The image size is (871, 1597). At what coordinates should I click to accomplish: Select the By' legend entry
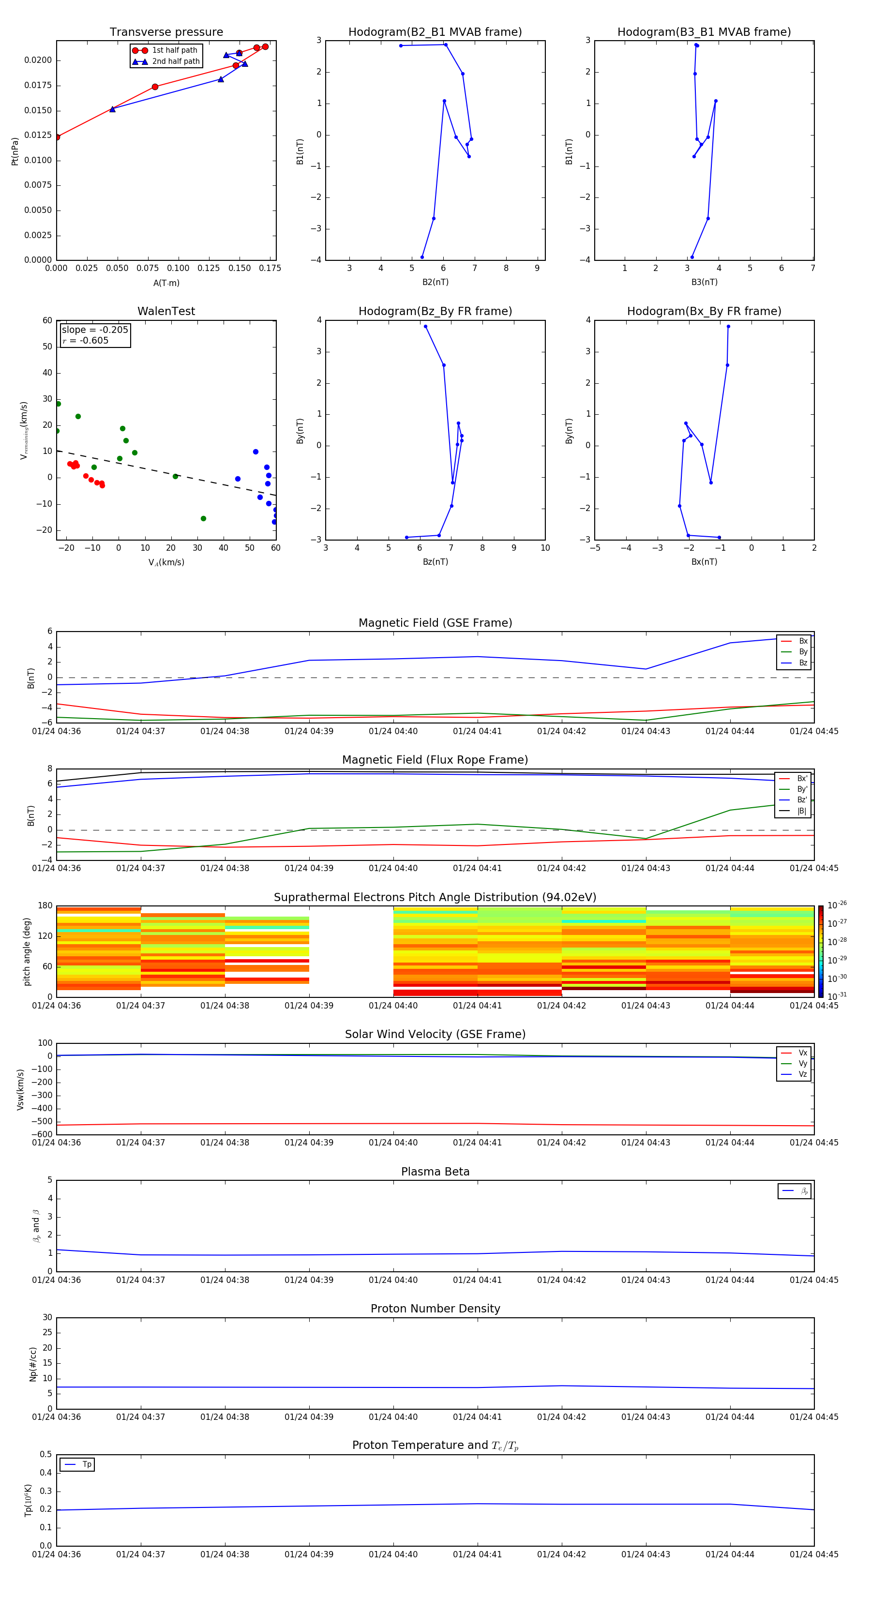pyautogui.click(x=794, y=789)
